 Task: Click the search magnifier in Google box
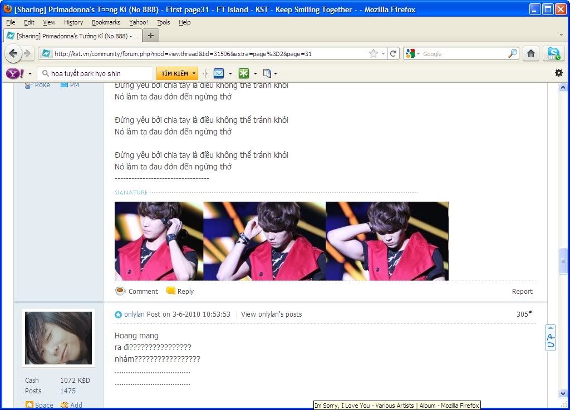[512, 54]
